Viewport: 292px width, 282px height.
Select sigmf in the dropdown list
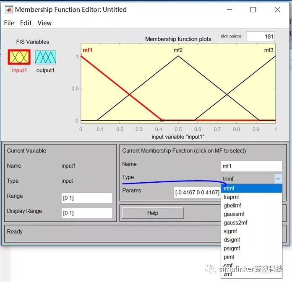[x=230, y=231]
